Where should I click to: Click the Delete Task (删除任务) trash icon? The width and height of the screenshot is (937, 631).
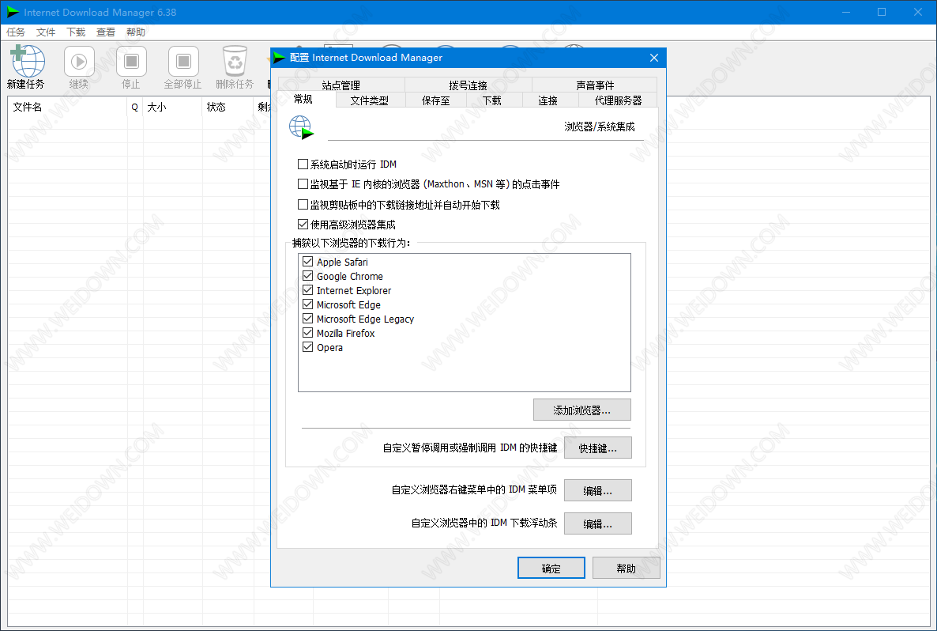235,61
